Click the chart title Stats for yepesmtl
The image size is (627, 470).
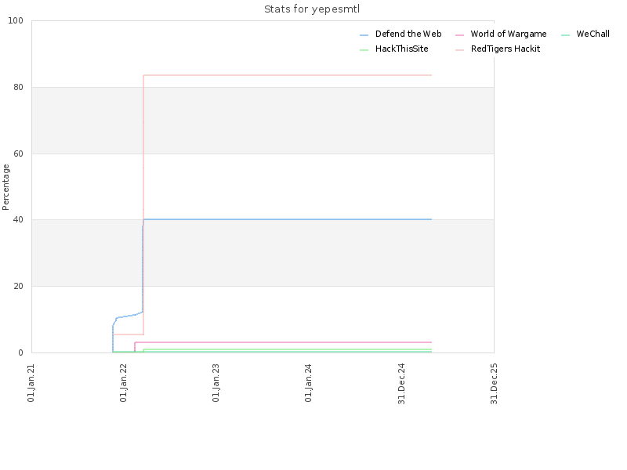point(312,9)
